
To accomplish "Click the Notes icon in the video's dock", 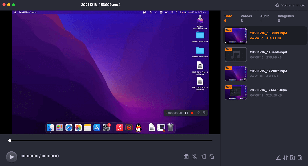I will tap(87, 128).
